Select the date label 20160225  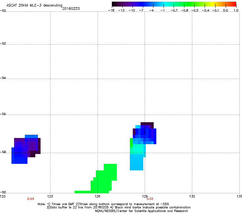pyautogui.click(x=71, y=9)
